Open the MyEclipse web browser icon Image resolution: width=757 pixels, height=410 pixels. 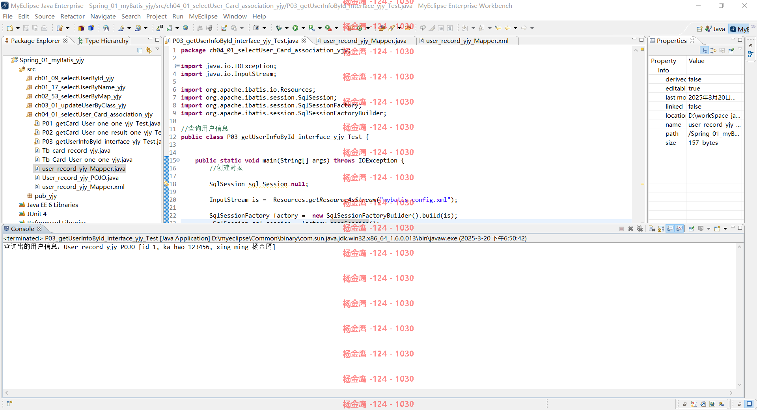[185, 28]
